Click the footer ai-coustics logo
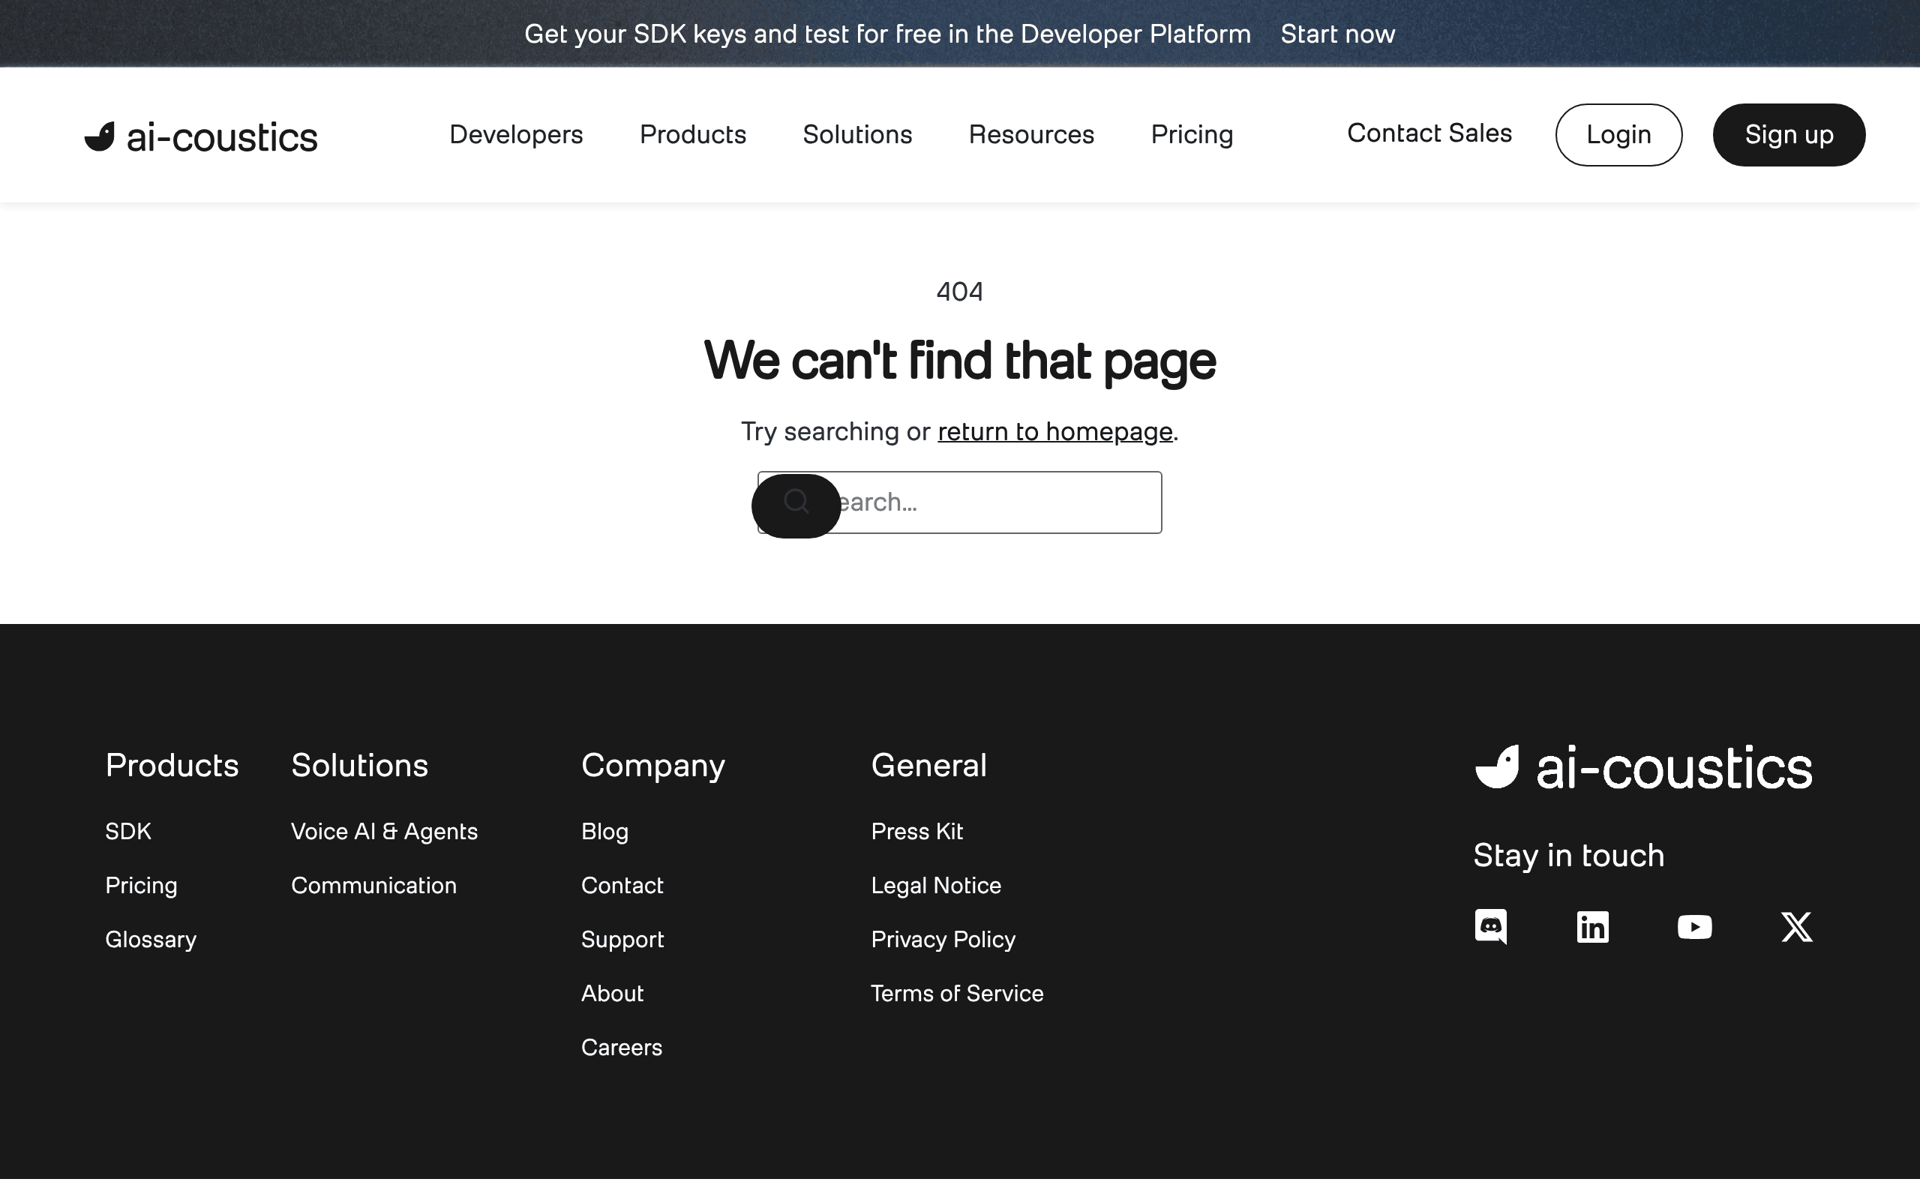1920x1200 pixels. [x=1643, y=767]
